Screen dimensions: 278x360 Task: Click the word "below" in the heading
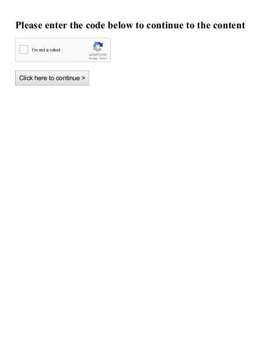(x=120, y=25)
